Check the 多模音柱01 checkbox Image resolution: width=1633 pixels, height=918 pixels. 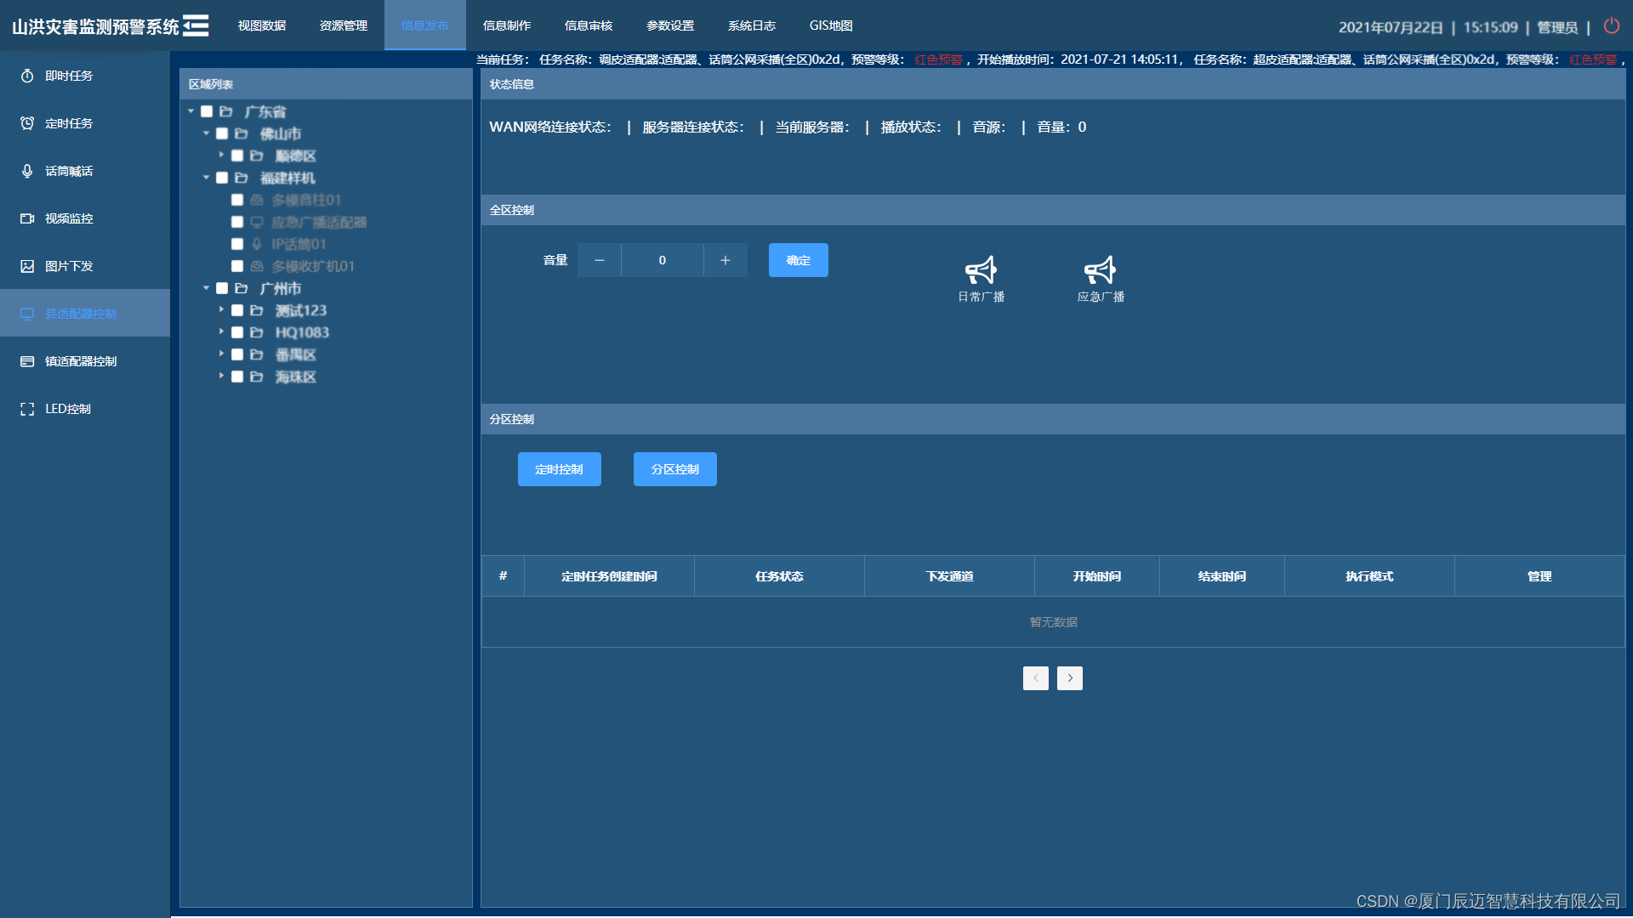pos(237,200)
